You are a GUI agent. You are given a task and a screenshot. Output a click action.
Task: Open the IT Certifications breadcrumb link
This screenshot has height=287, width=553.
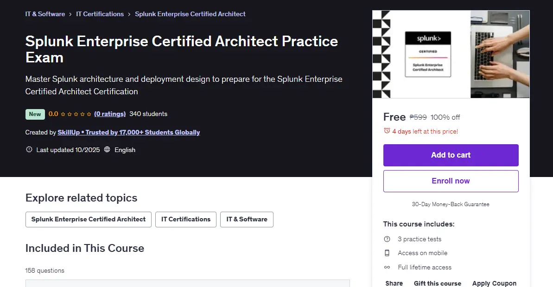(100, 14)
